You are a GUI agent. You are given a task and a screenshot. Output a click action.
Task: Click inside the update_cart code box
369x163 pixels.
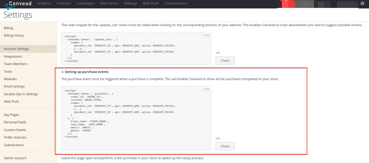point(136,48)
